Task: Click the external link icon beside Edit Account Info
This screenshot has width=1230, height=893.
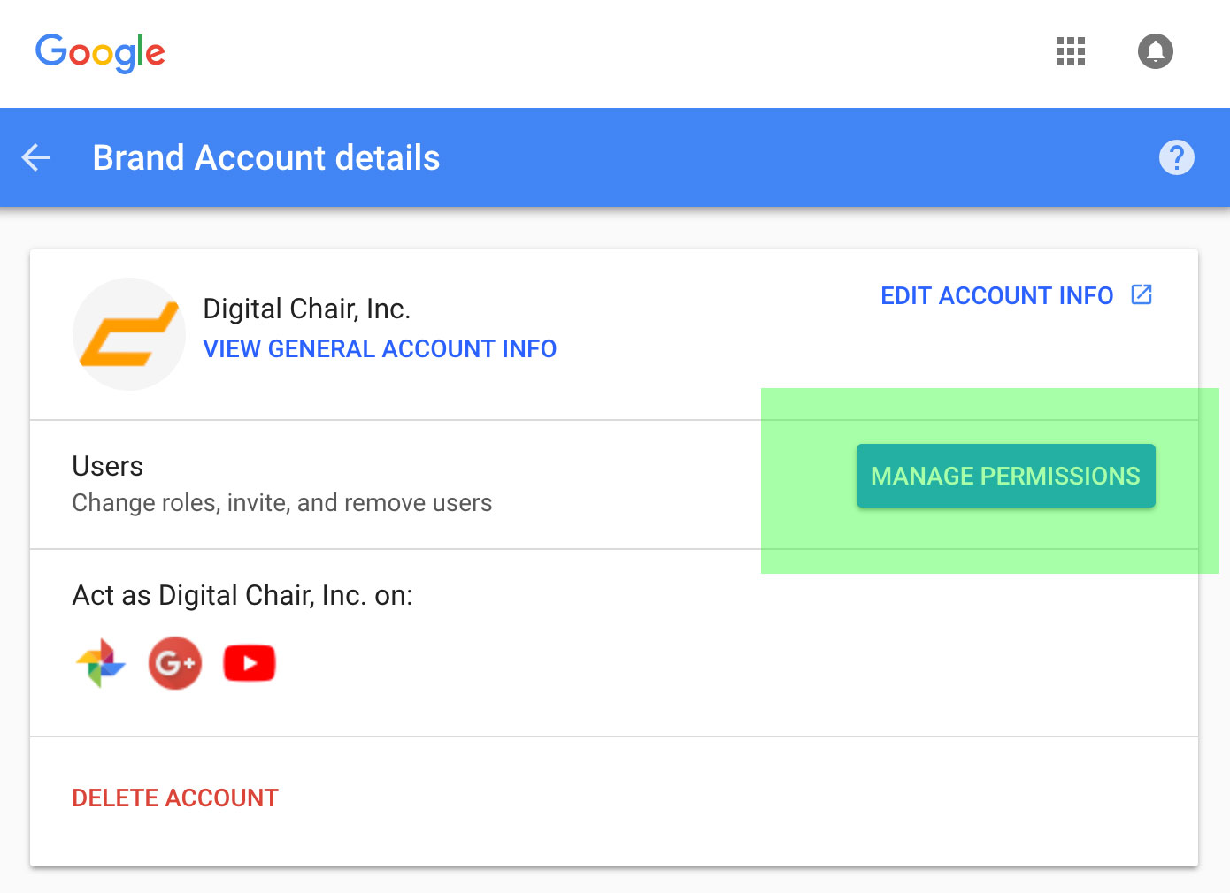Action: [x=1142, y=294]
